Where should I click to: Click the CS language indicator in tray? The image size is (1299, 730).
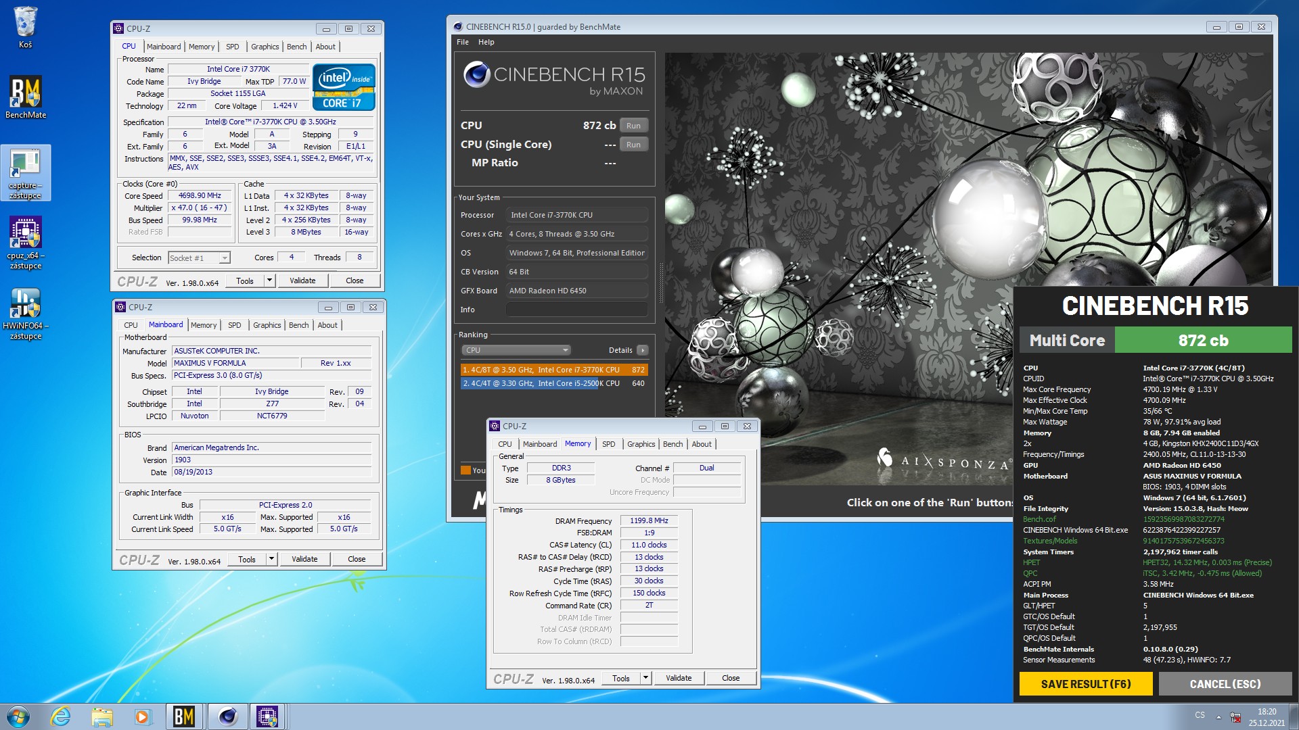(1200, 715)
